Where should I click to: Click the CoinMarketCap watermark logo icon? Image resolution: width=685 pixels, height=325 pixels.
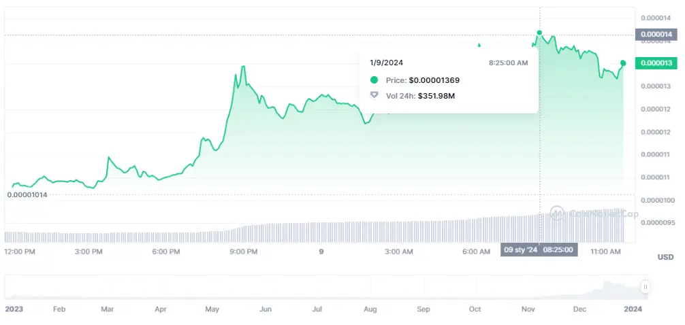click(558, 213)
